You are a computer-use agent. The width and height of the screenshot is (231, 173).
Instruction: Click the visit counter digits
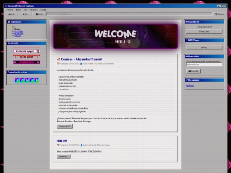[x=27, y=80]
